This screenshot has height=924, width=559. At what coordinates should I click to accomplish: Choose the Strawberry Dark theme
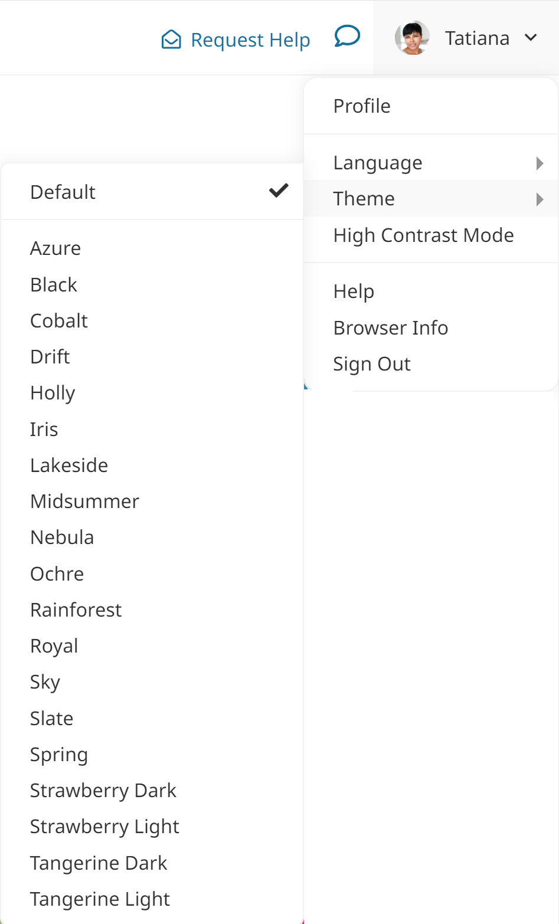(x=103, y=790)
